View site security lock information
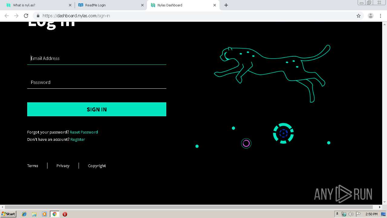The width and height of the screenshot is (387, 218). pos(38,16)
